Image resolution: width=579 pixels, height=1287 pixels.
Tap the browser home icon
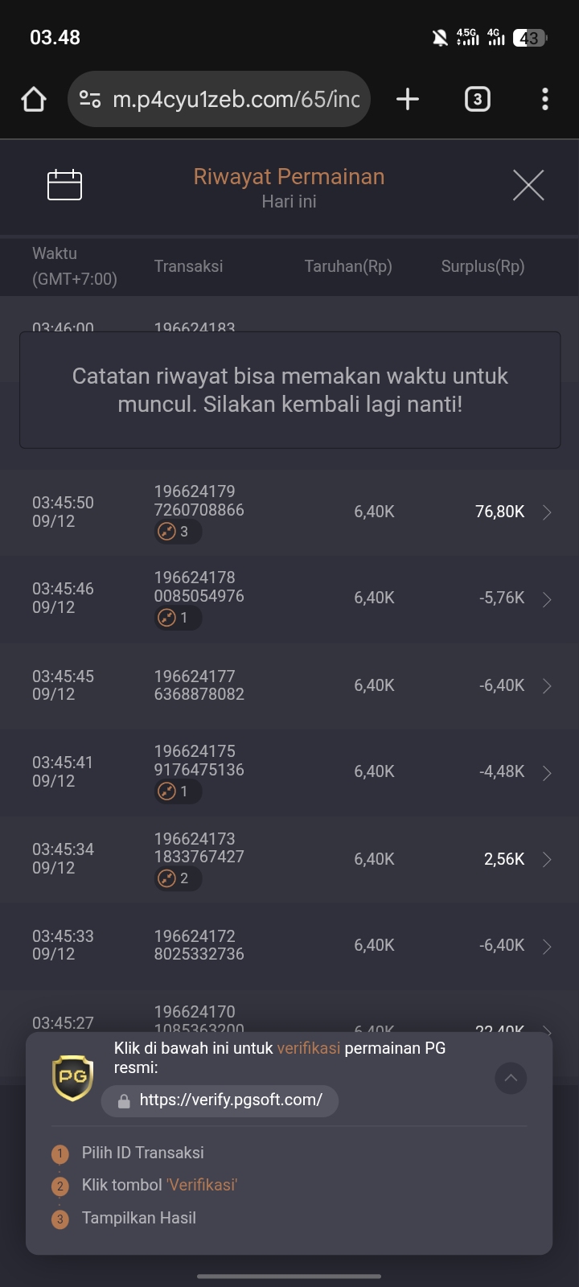click(x=34, y=100)
